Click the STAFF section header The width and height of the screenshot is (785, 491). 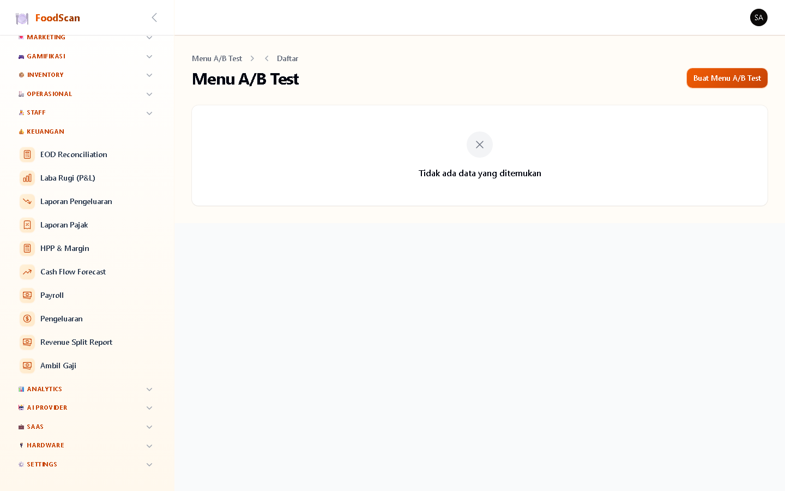[x=36, y=112]
